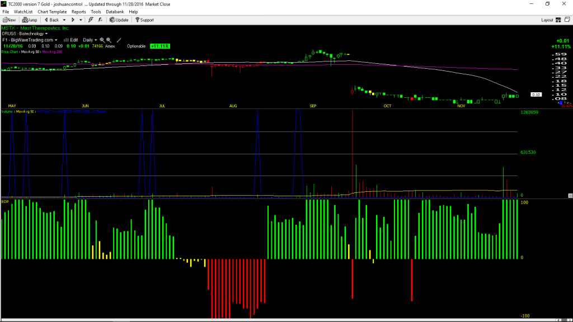
Task: Minimize the TC2000 window
Action: [532, 4]
